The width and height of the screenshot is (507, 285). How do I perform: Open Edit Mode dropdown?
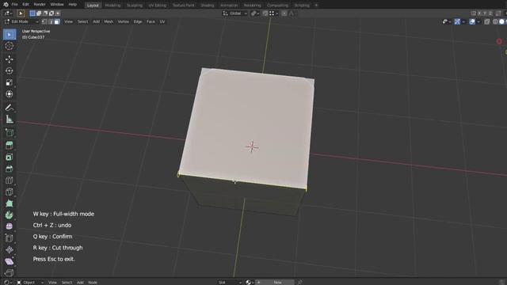coord(21,21)
